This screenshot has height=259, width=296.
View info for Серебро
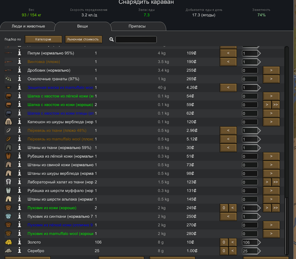click(x=19, y=251)
